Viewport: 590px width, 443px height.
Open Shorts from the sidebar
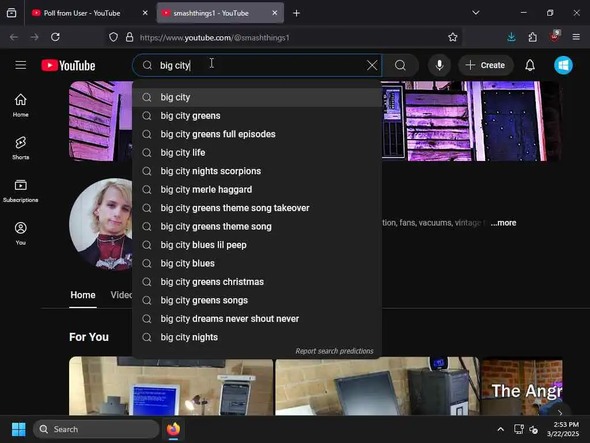[21, 148]
